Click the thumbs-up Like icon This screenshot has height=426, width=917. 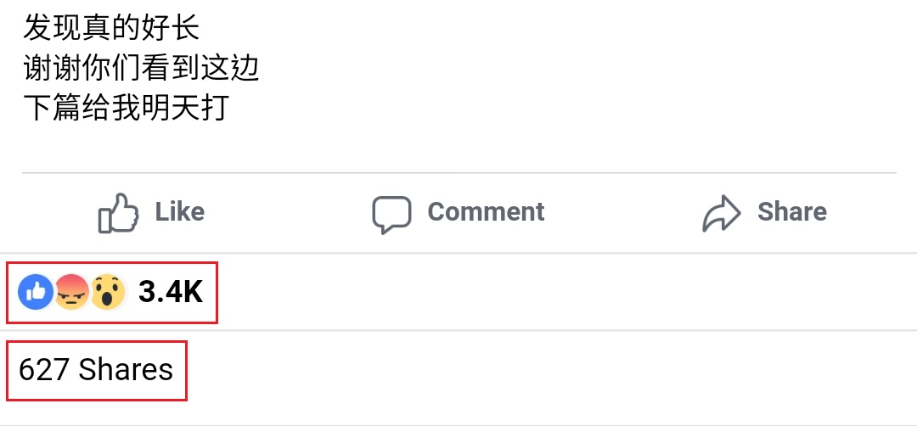coord(118,212)
